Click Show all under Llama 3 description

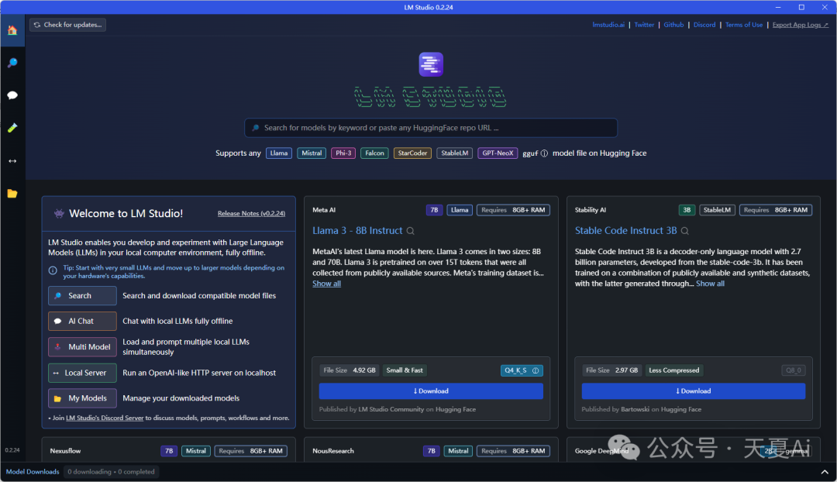(x=326, y=284)
